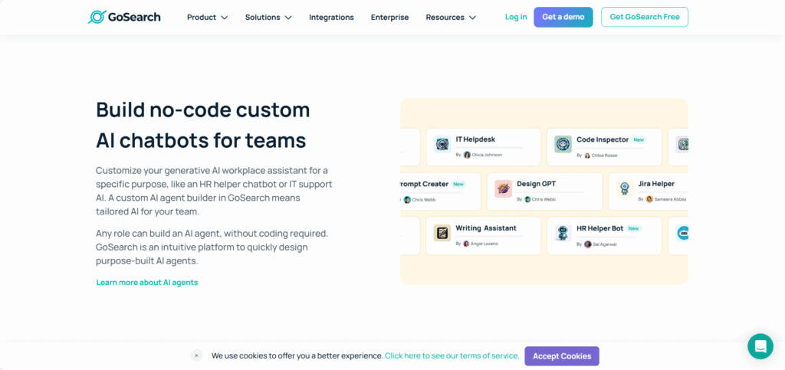The image size is (785, 370).
Task: Click the IT Helpdesk agent icon
Action: coord(442,144)
